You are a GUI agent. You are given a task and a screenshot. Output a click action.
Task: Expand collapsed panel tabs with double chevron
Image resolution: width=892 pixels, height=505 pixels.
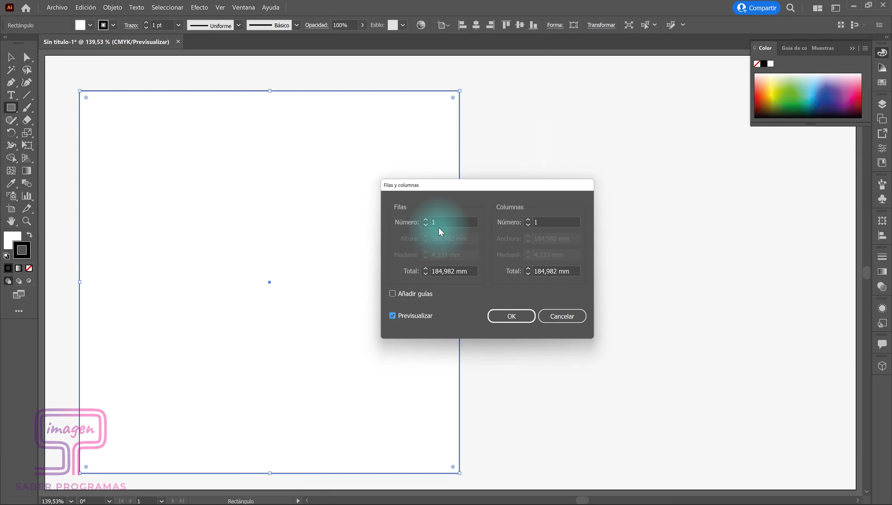pyautogui.click(x=852, y=48)
